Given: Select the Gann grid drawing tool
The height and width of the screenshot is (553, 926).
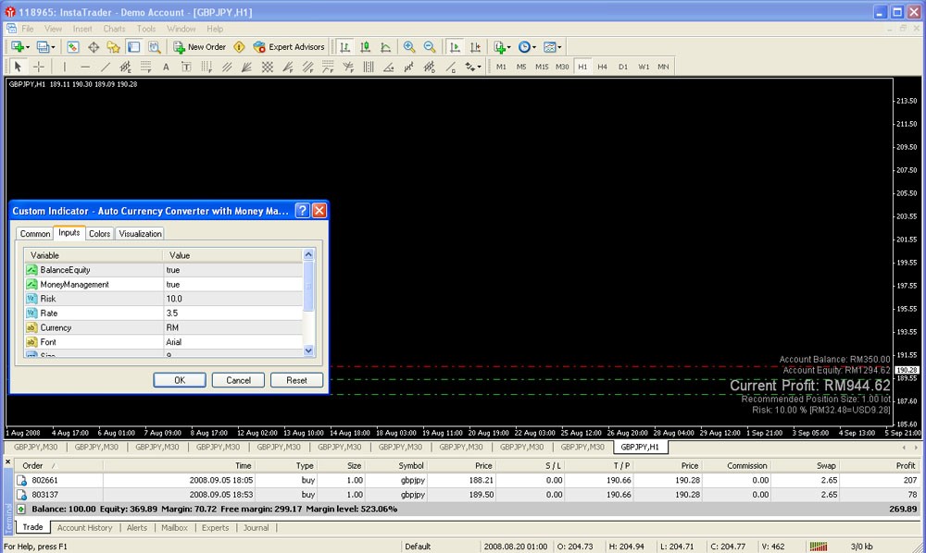Looking at the screenshot, I should point(268,67).
